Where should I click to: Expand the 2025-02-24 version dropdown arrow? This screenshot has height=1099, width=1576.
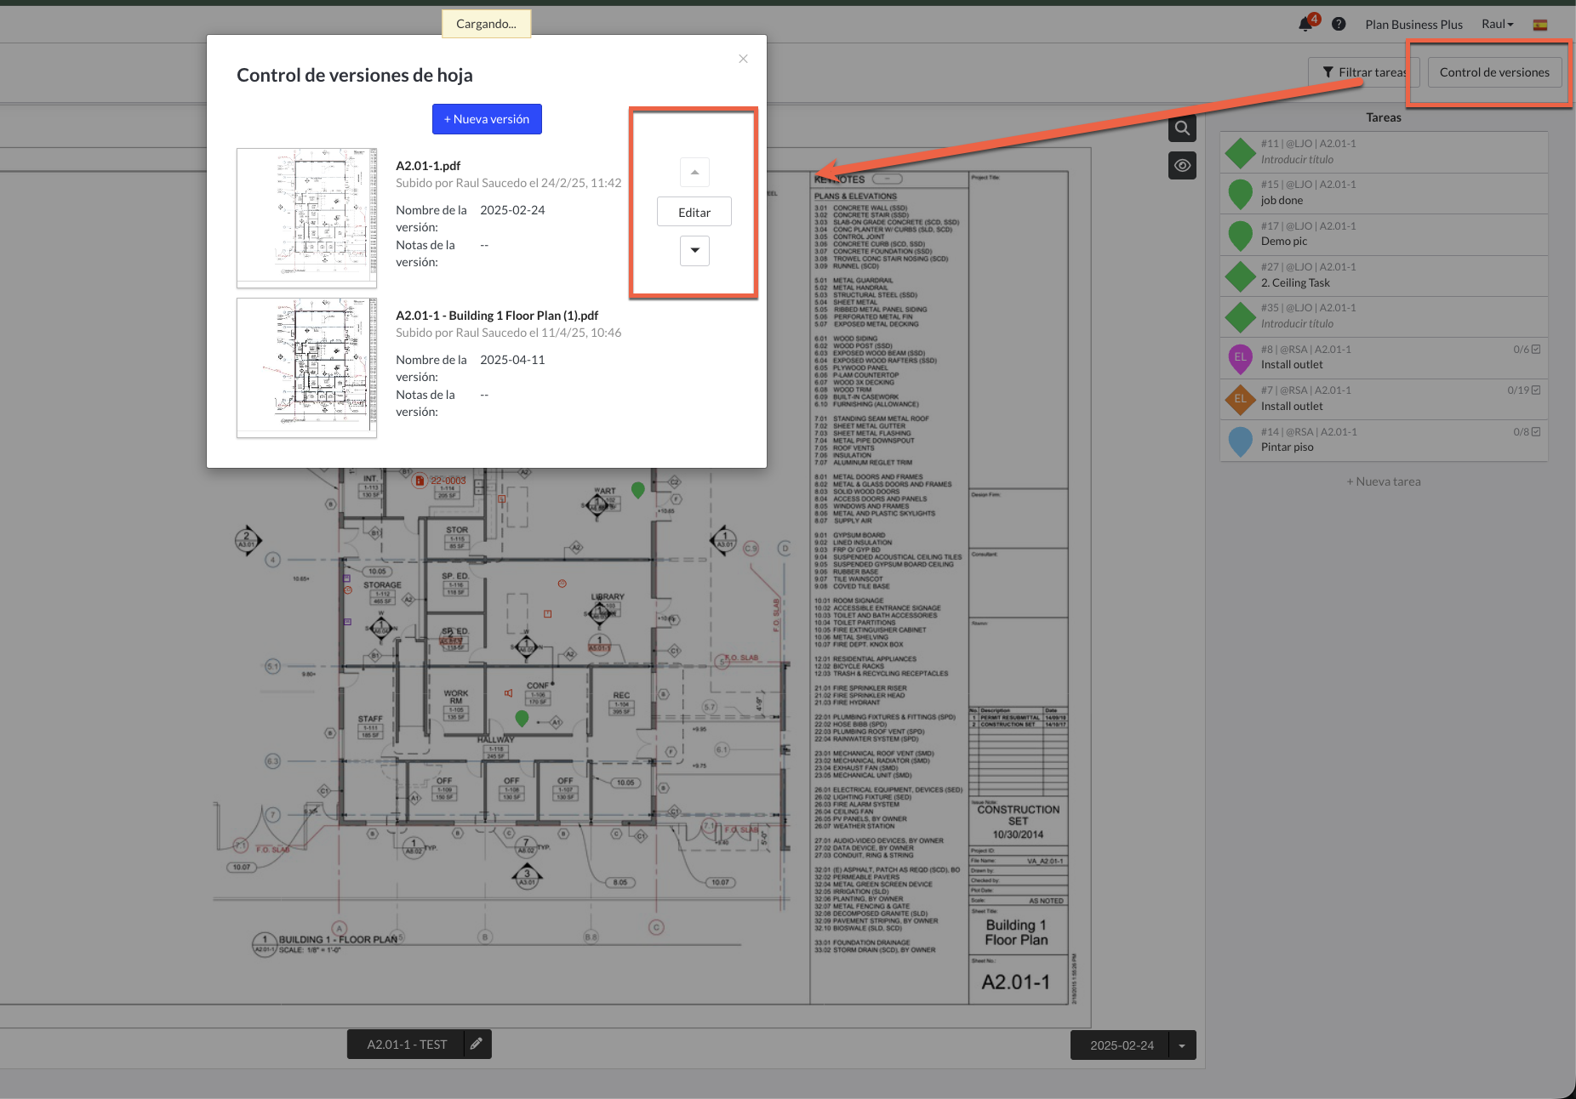(1182, 1045)
